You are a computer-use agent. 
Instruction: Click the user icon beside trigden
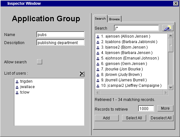pos(17,82)
